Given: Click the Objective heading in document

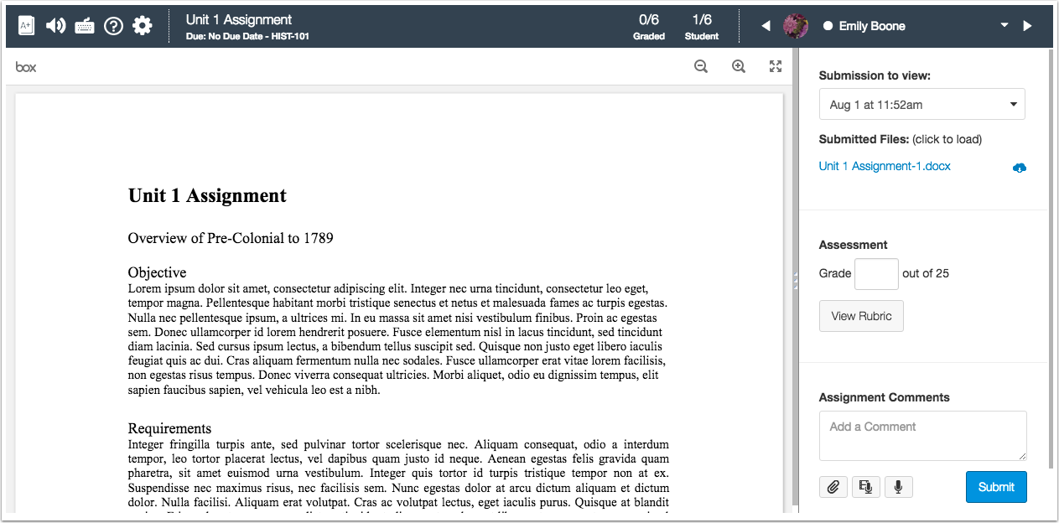Looking at the screenshot, I should [x=157, y=272].
